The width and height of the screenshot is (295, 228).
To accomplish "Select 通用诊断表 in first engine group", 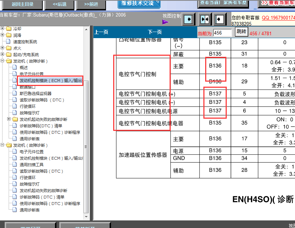I will point(29,139).
